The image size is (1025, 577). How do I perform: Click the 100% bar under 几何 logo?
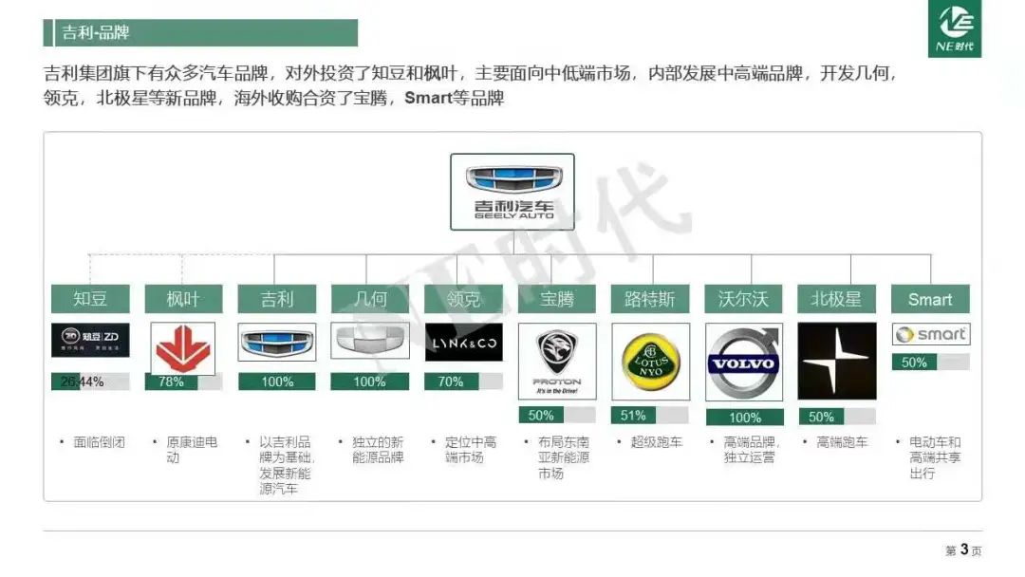[370, 382]
